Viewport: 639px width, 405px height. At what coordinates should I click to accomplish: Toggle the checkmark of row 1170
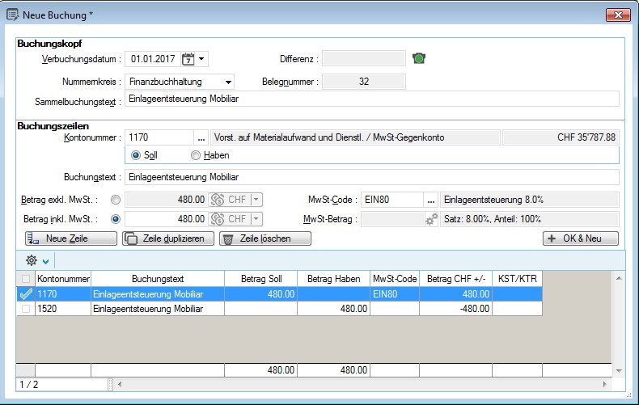pyautogui.click(x=26, y=294)
